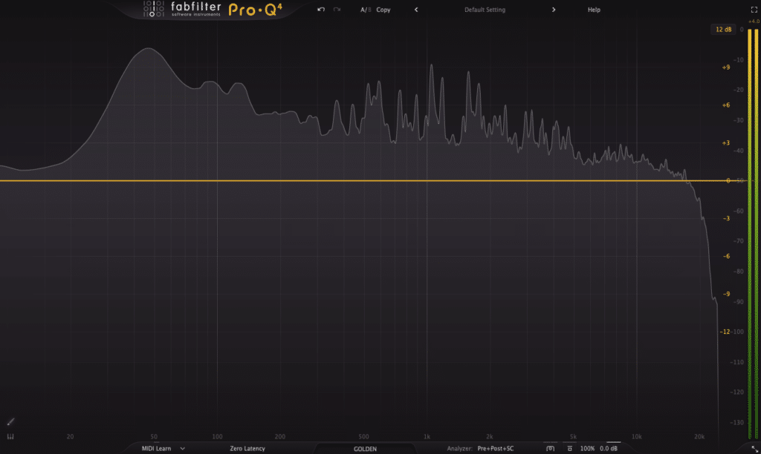The width and height of the screenshot is (761, 454).
Task: Open the Help menu
Action: pos(592,9)
